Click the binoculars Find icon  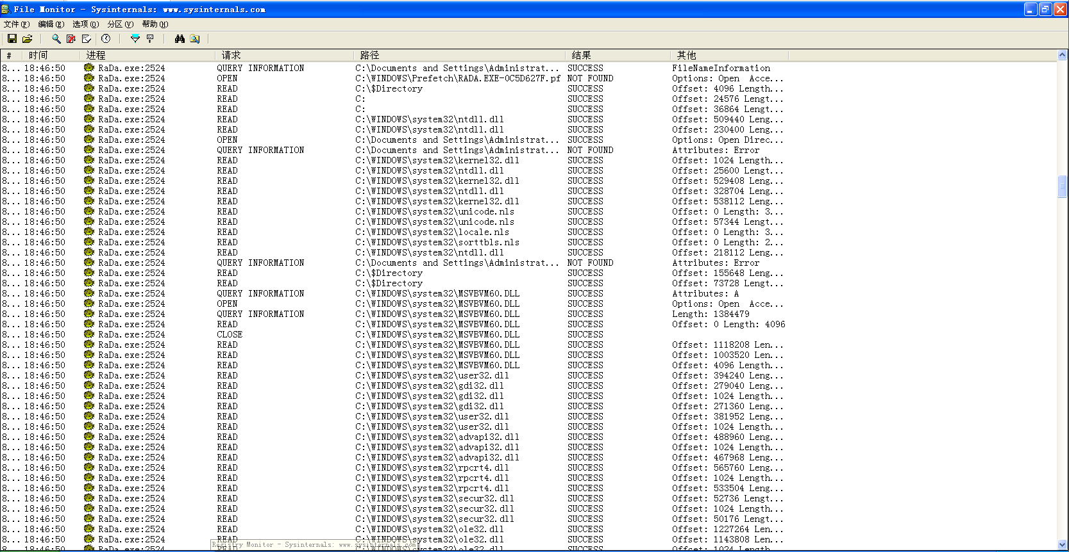coord(180,39)
